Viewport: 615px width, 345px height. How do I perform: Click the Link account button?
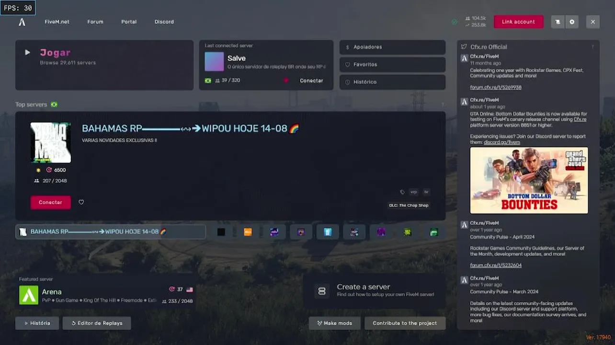[518, 22]
